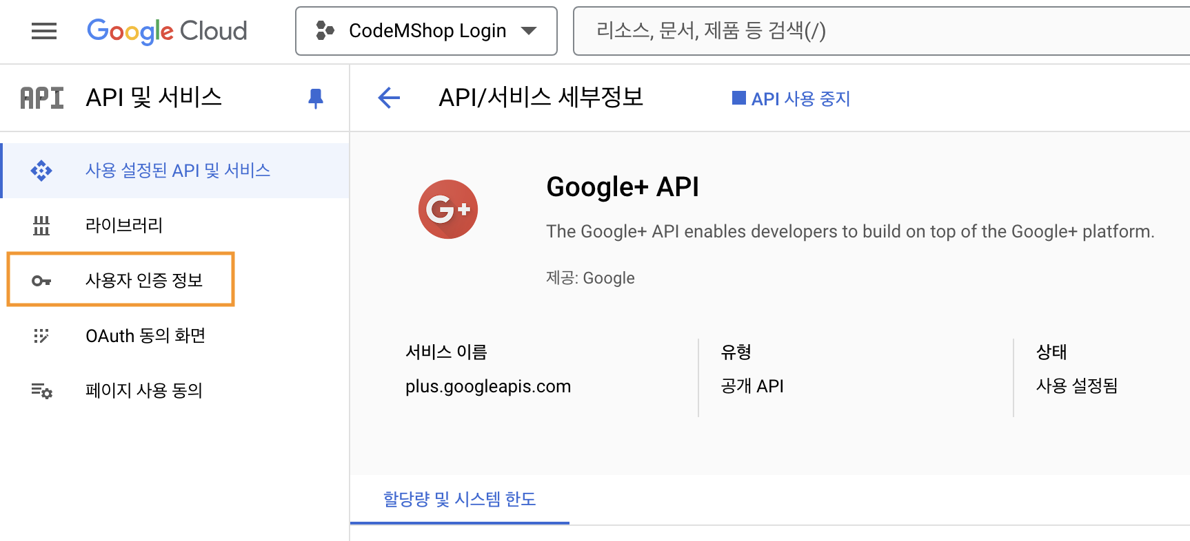Viewport: 1190px width, 541px height.
Task: Open the hamburger navigation menu
Action: [44, 31]
